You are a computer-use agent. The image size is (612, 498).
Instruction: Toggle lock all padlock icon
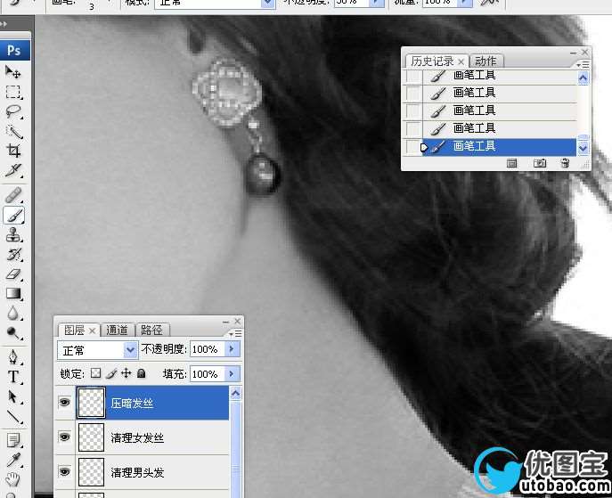142,373
